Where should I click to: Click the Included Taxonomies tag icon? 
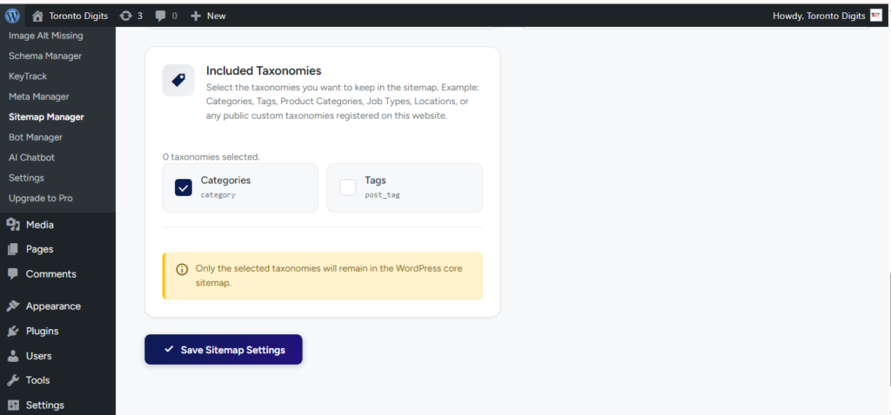click(x=178, y=80)
